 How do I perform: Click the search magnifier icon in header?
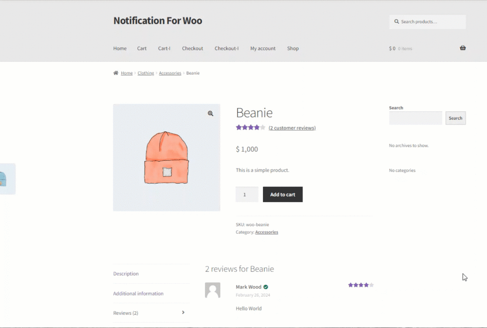click(397, 22)
